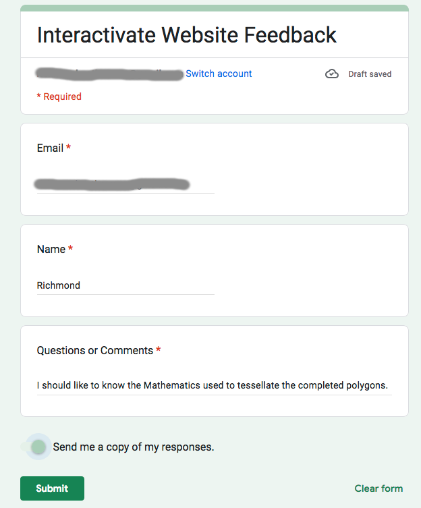Image resolution: width=421 pixels, height=508 pixels.
Task: Click the Name question label
Action: pos(51,249)
